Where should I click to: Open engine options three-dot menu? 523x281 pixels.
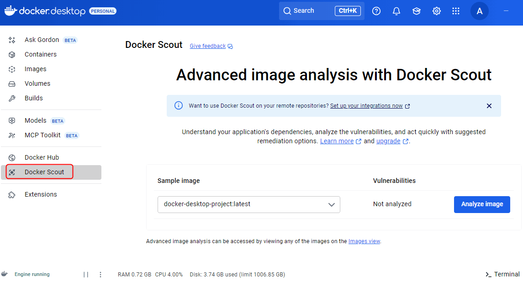coord(100,274)
